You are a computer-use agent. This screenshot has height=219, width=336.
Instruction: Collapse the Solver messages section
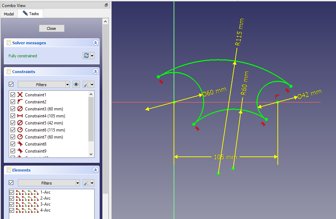pos(95,43)
